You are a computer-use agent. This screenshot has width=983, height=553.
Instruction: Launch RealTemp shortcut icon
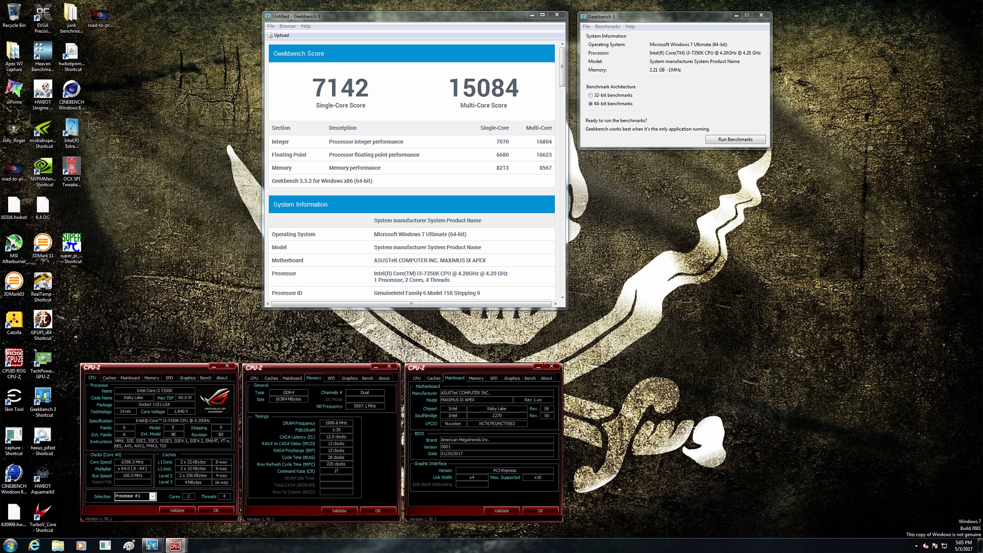click(x=43, y=287)
